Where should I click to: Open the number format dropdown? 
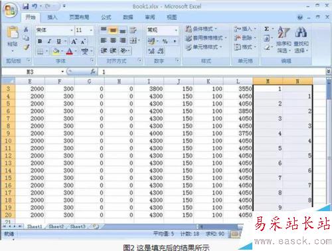[176, 30]
